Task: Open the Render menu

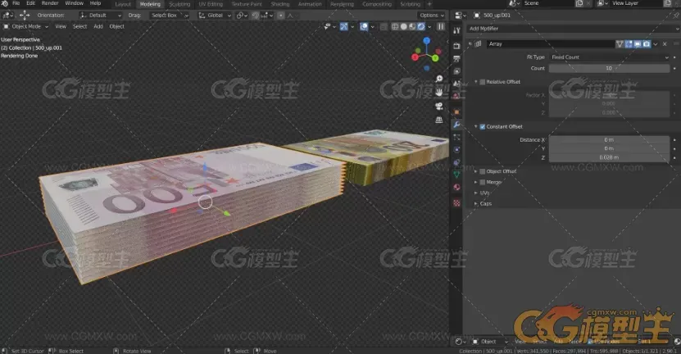Action: coord(50,3)
